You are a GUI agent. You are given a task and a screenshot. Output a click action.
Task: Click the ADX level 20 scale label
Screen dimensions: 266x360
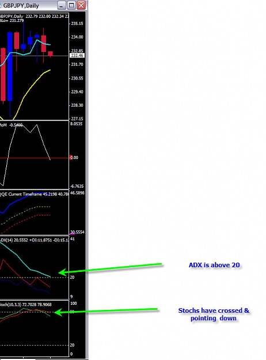click(72, 278)
